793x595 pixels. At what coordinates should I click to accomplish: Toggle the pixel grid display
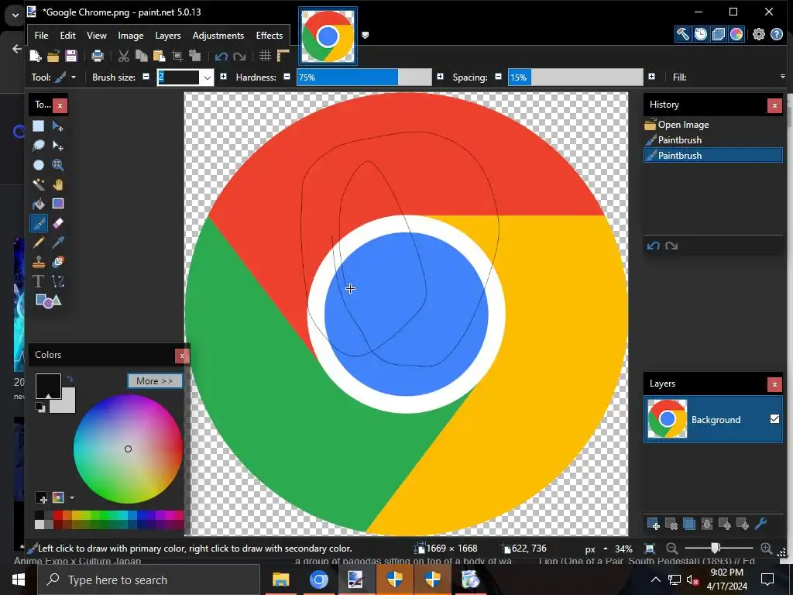(265, 56)
